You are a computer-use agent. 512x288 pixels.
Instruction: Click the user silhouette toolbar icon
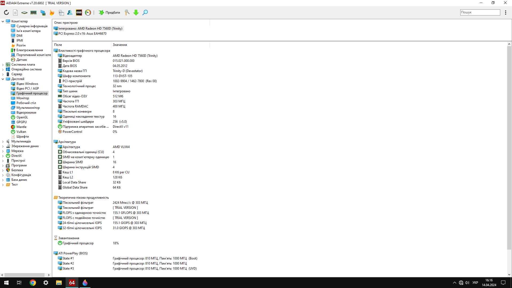coord(70,13)
